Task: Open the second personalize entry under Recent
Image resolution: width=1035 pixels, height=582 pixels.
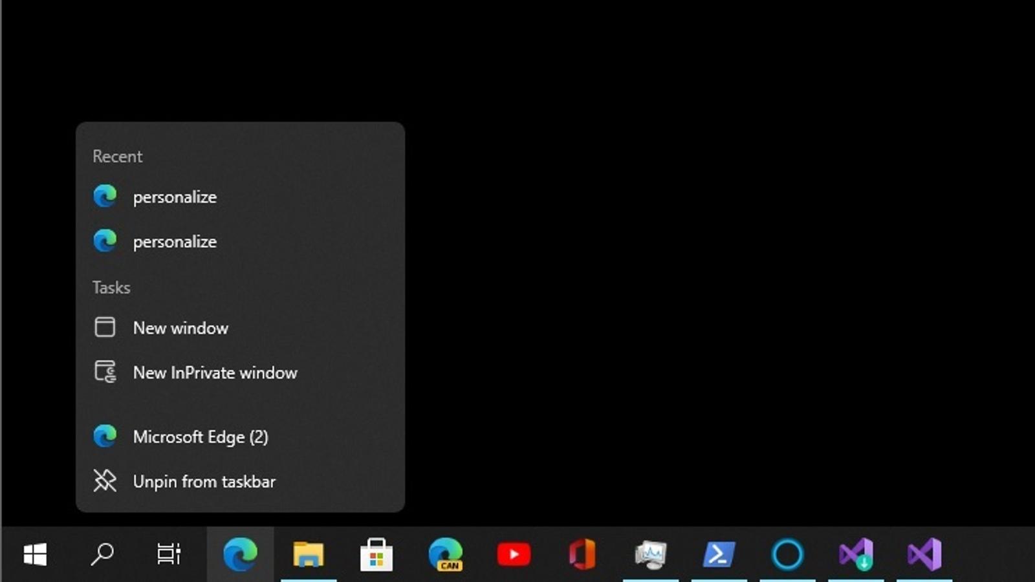Action: (240, 241)
